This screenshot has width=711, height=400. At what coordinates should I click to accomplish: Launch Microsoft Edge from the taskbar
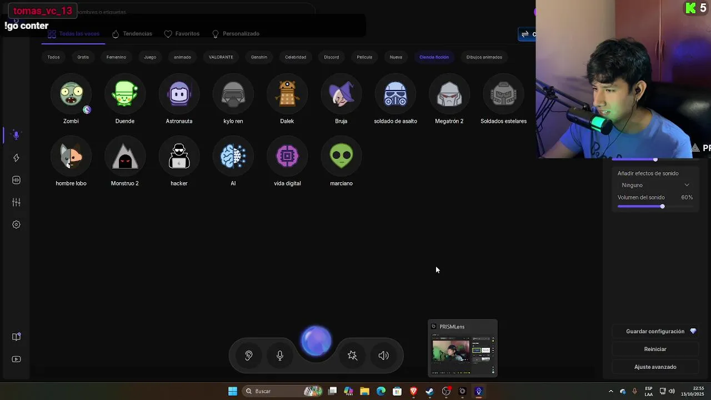pos(381,391)
